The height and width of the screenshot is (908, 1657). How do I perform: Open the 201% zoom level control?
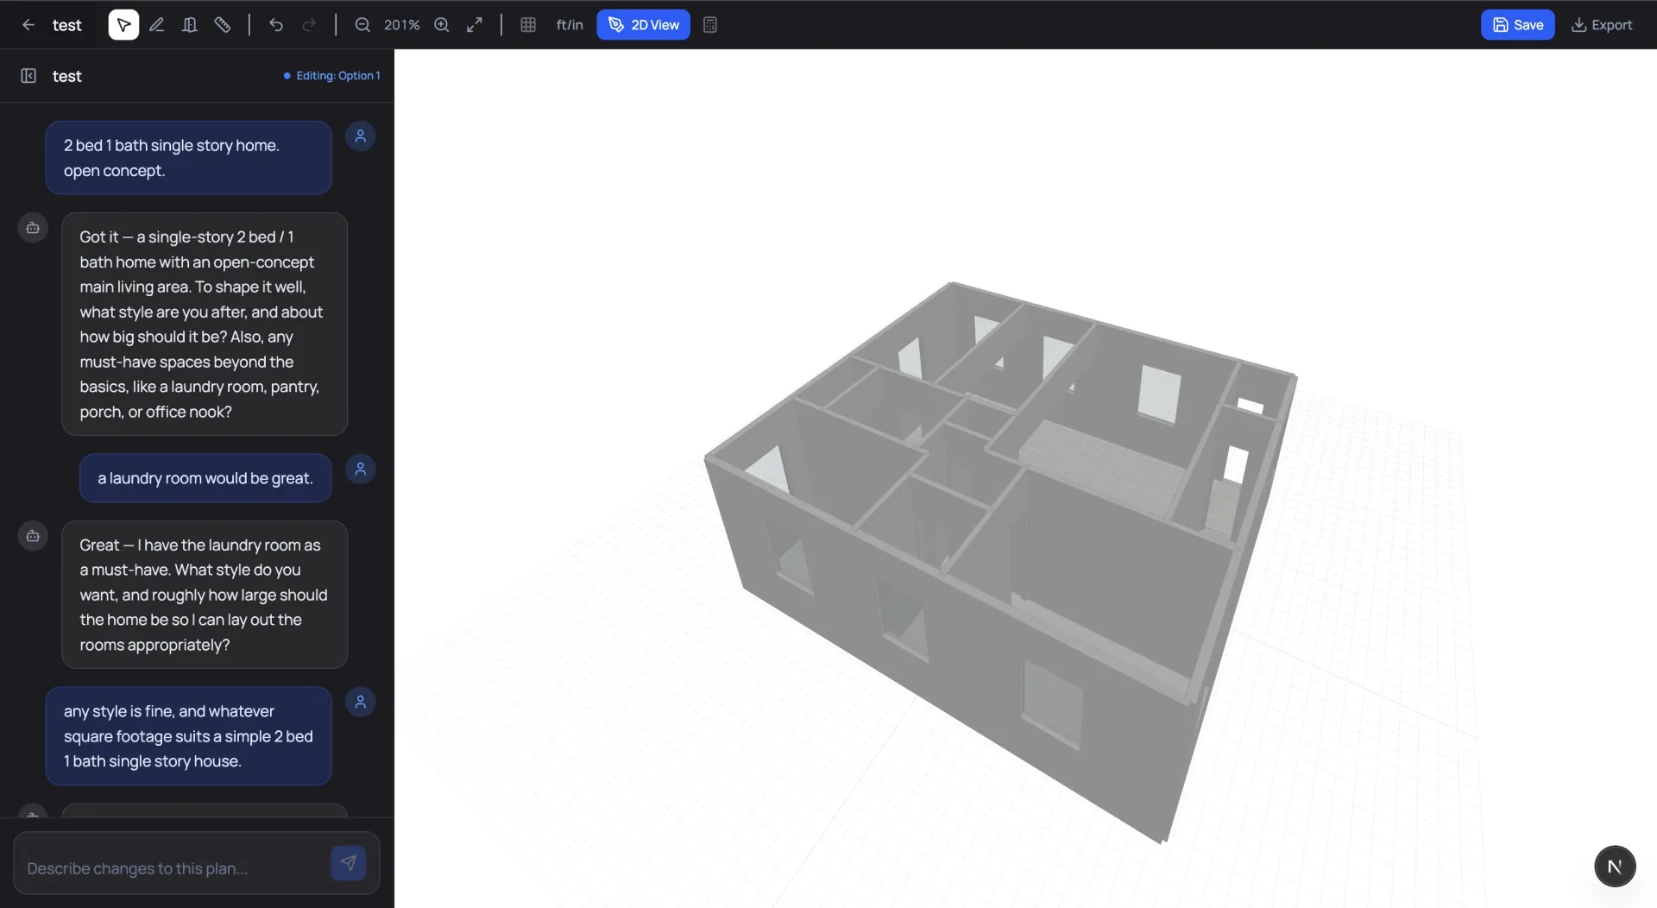400,24
